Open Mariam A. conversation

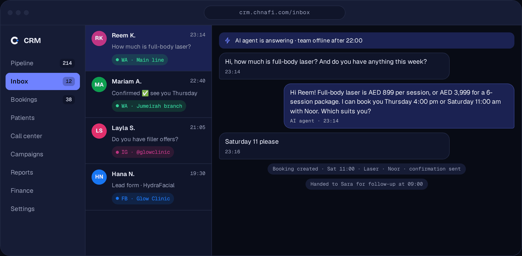(148, 94)
